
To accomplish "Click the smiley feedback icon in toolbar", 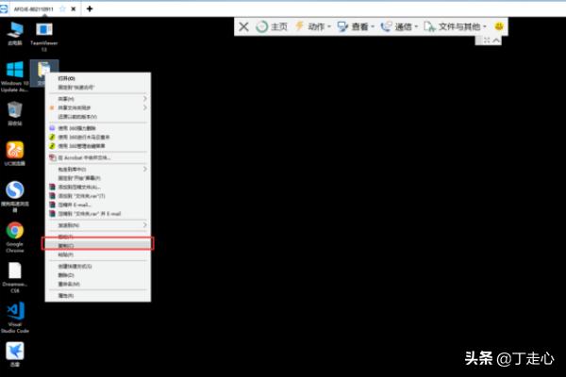I will coord(499,26).
